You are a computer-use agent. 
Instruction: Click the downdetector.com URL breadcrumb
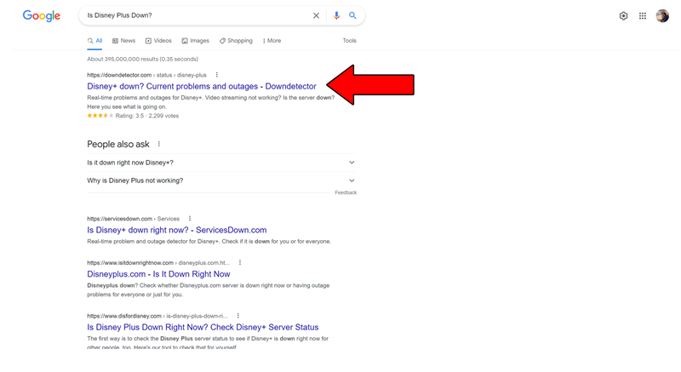(146, 75)
